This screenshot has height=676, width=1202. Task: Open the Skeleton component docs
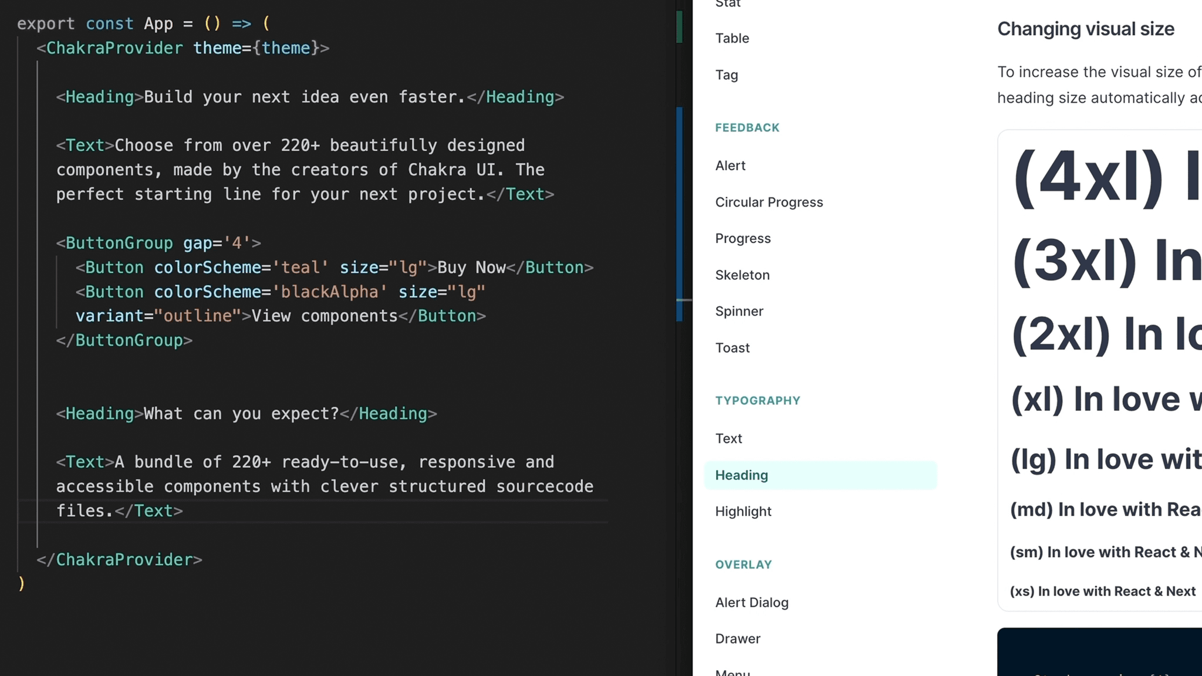742,275
